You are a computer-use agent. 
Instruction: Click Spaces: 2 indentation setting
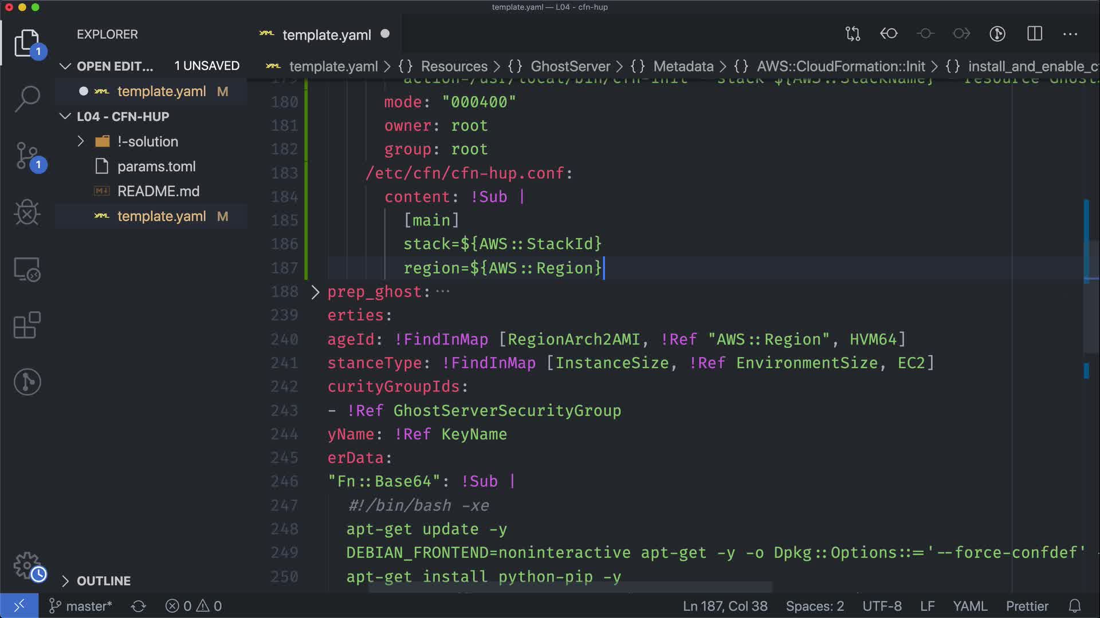(814, 606)
